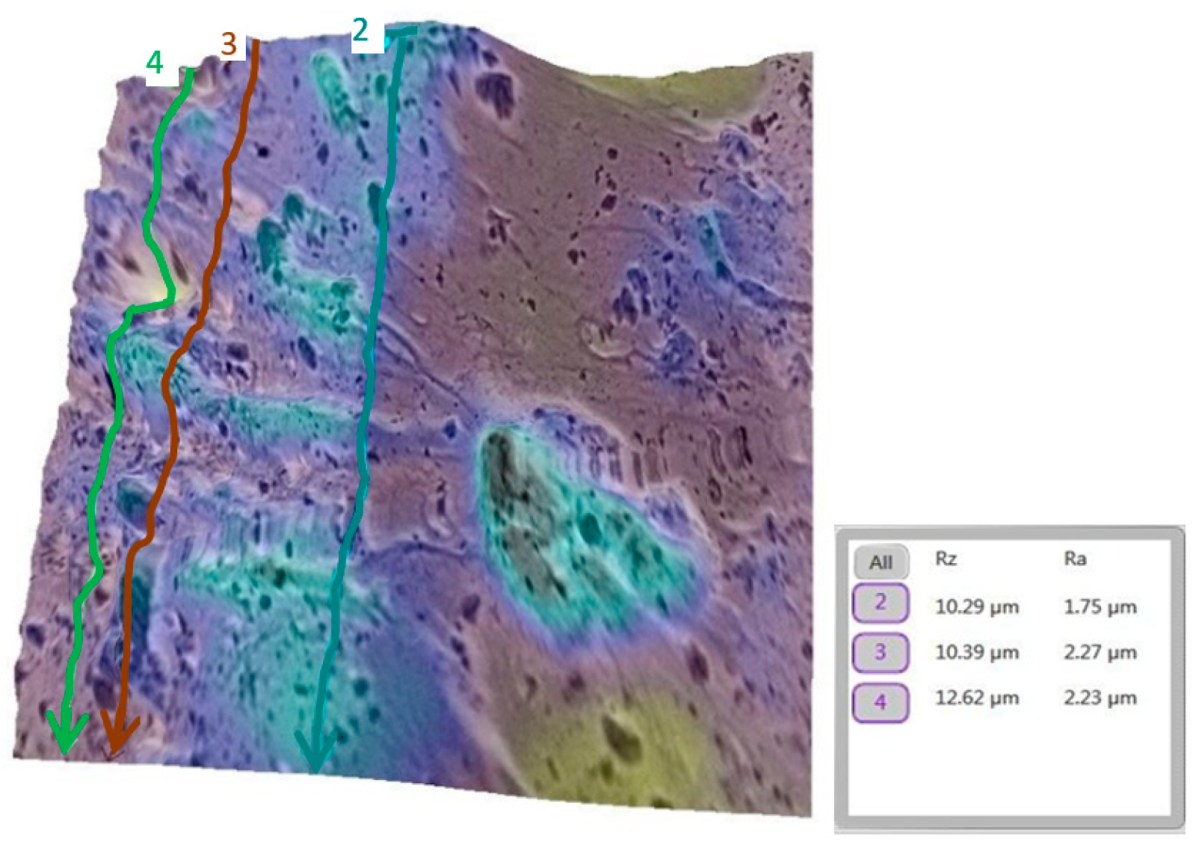Click the 2.23 µm Ra value

pos(1100,698)
